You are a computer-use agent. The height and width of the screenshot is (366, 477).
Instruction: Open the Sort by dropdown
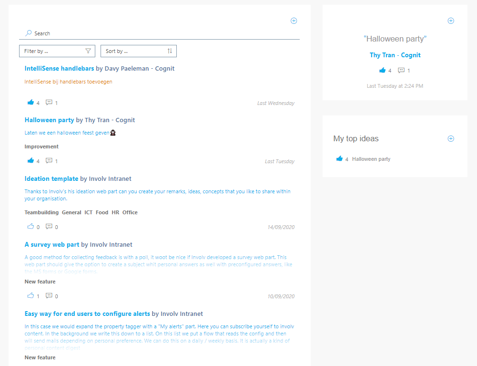pyautogui.click(x=138, y=51)
